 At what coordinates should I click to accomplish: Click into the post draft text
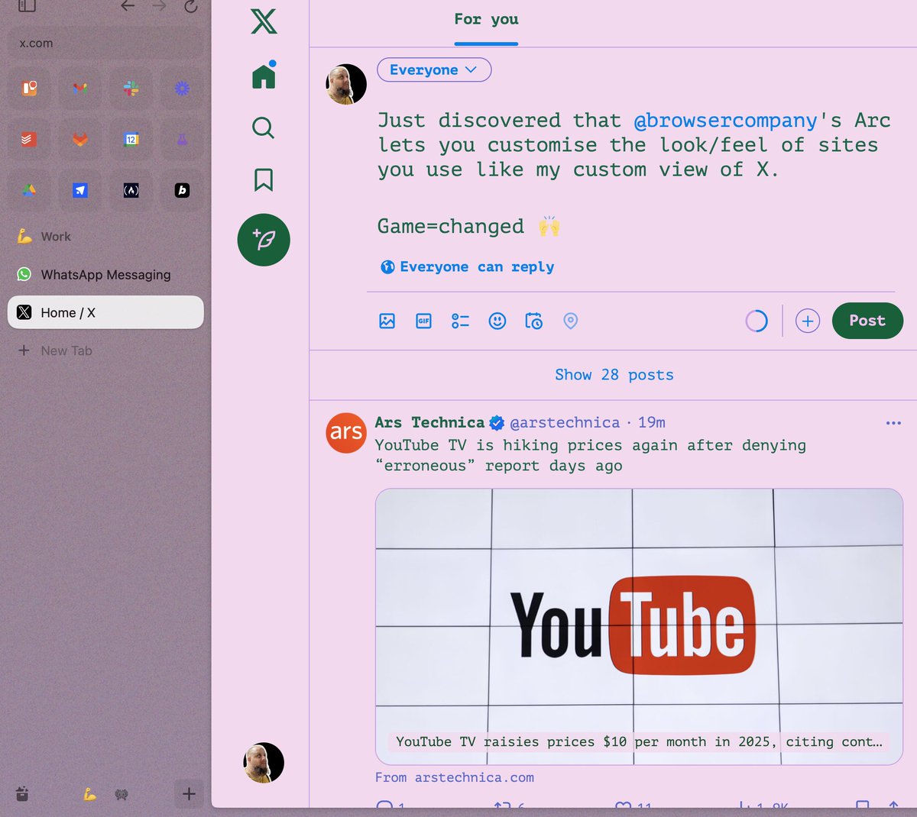[634, 173]
